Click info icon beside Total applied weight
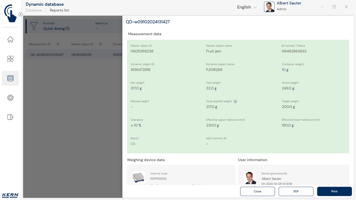Image resolution: width=356 pixels, height=200 pixels. [235, 101]
